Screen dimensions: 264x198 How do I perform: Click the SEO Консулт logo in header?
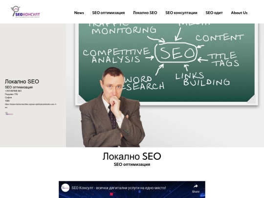[25, 12]
